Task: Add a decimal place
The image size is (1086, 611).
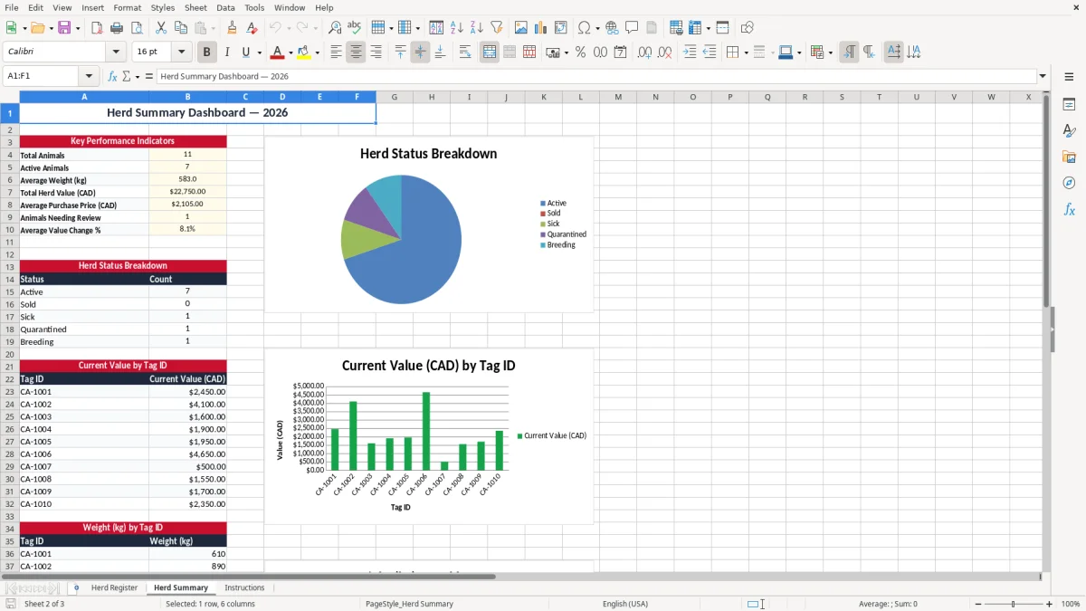Action: click(644, 53)
